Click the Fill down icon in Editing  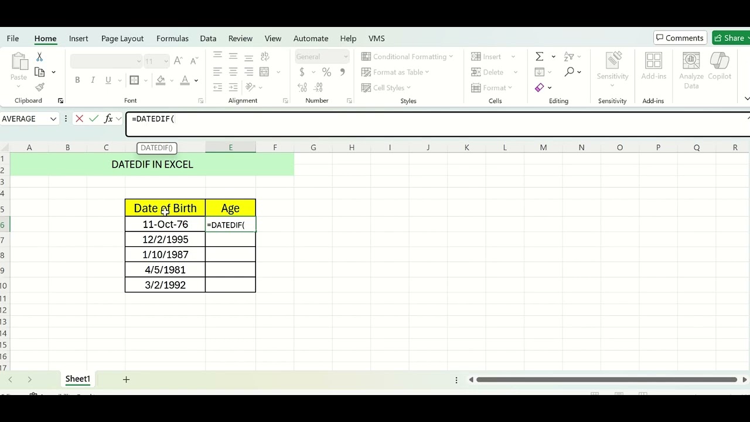[x=539, y=72]
